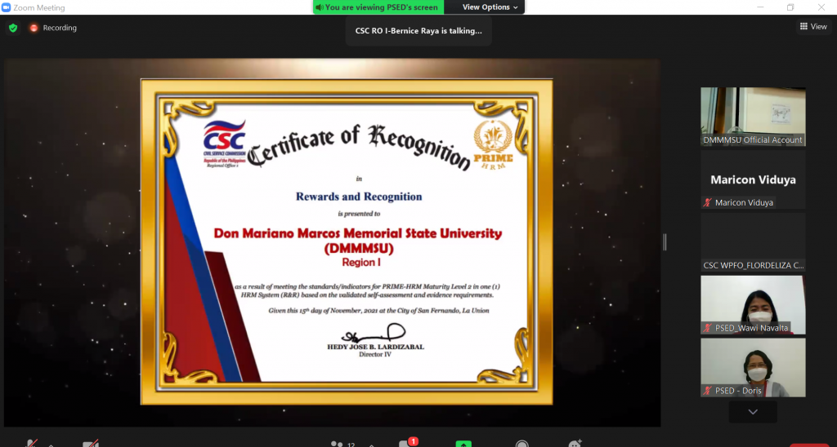
Task: Open the Reactions smiley icon
Action: tap(575, 444)
